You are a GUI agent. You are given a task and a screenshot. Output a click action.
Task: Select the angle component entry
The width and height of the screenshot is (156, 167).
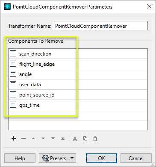pos(78,74)
